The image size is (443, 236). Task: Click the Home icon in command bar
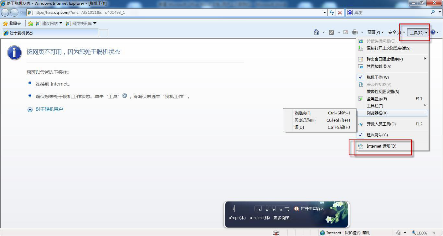click(316, 32)
